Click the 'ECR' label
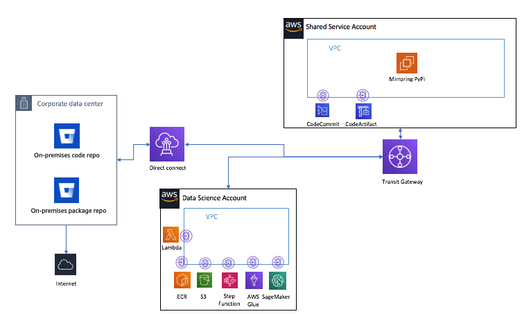The image size is (531, 314). [182, 297]
